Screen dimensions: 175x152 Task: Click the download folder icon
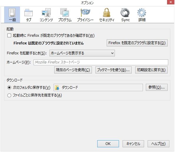click(x=57, y=88)
